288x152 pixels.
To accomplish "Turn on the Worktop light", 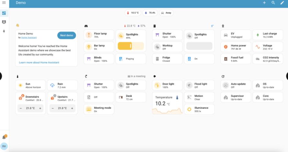I will tap(157, 47).
